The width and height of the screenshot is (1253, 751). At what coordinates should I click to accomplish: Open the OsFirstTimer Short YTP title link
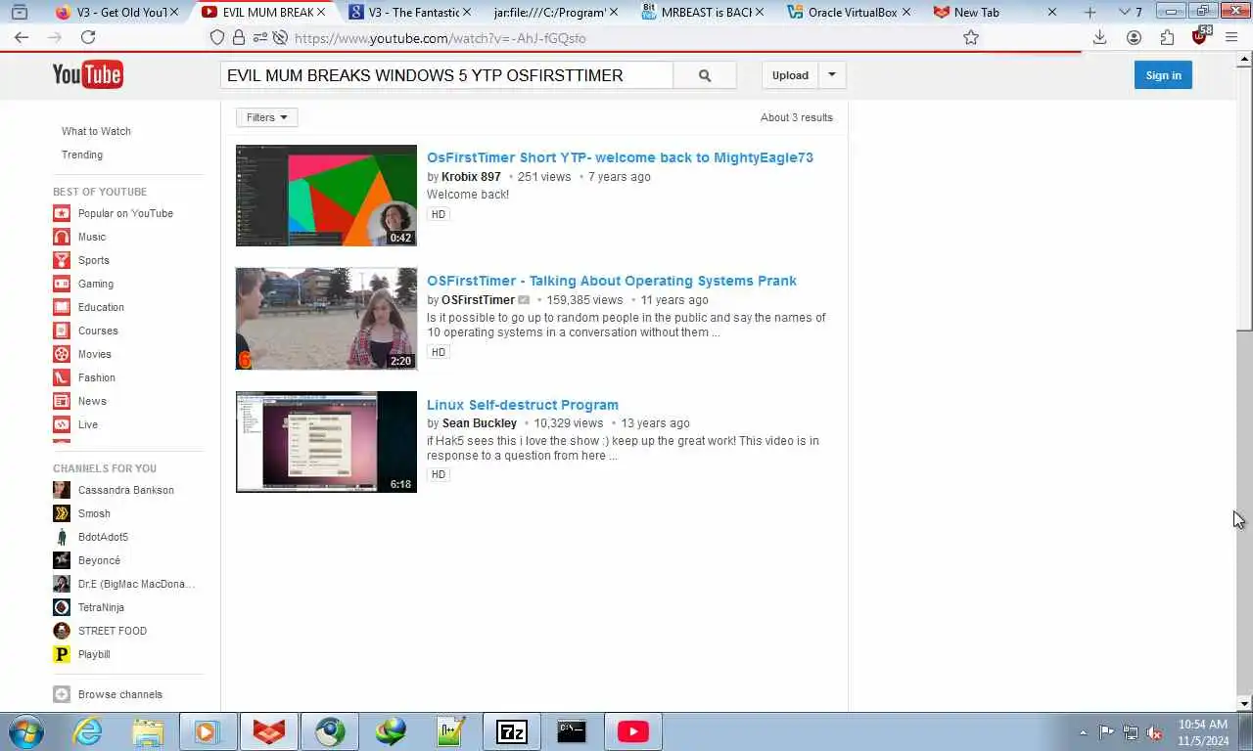pyautogui.click(x=620, y=157)
